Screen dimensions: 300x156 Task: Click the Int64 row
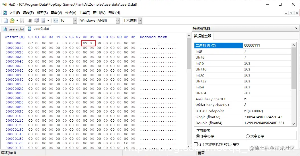click(x=243, y=87)
